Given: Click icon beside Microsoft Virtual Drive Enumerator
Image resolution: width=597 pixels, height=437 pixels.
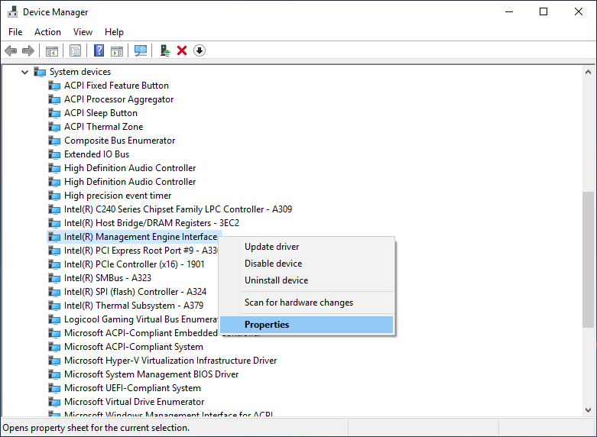Looking at the screenshot, I should [x=54, y=402].
